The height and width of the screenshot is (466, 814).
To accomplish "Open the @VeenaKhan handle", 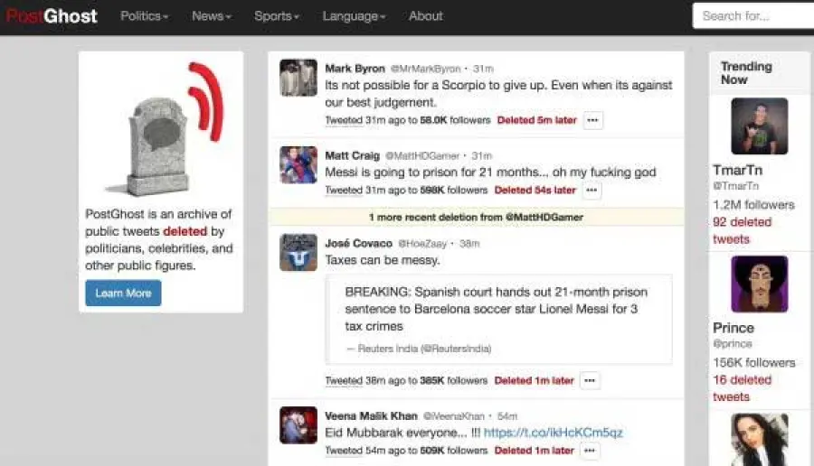I will pyautogui.click(x=454, y=415).
